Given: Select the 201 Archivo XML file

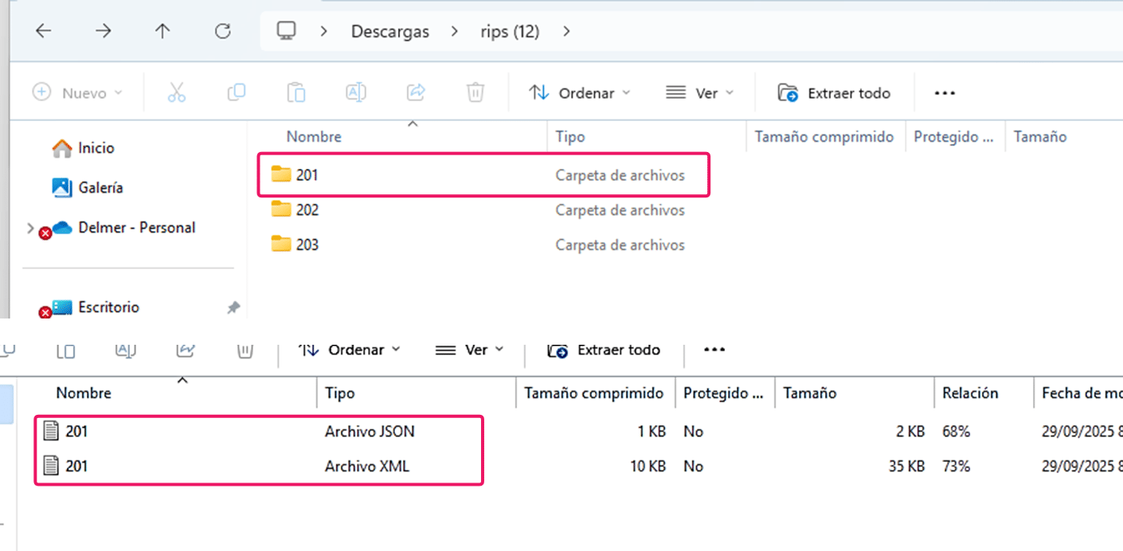Looking at the screenshot, I should point(259,466).
